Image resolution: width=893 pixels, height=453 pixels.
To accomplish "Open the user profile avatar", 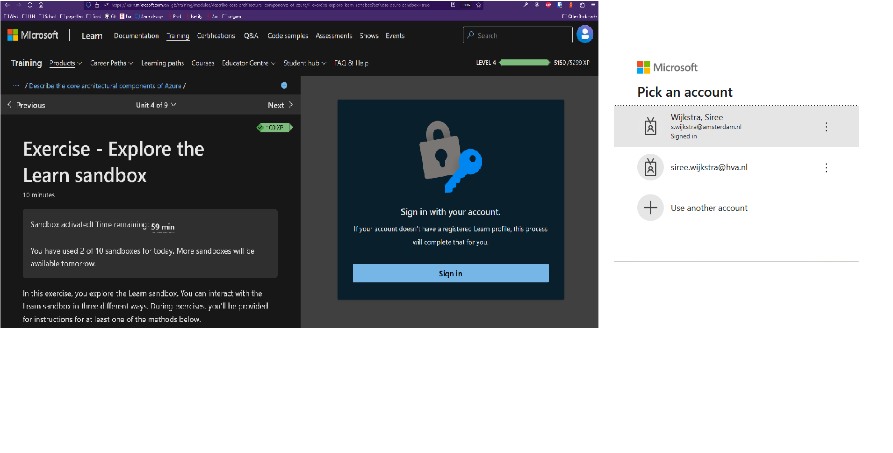I will point(584,34).
